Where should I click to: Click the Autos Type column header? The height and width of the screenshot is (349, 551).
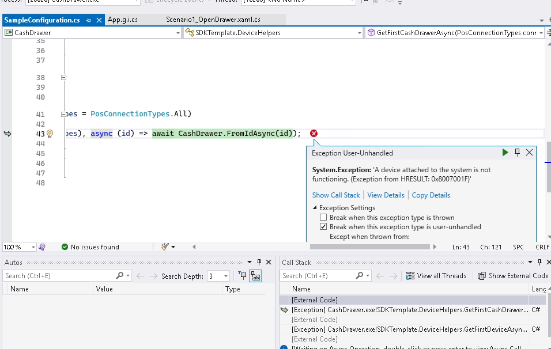pyautogui.click(x=244, y=289)
